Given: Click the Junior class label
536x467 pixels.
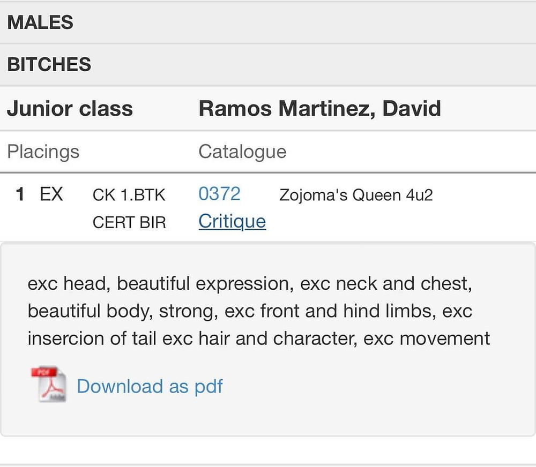Looking at the screenshot, I should point(70,109).
